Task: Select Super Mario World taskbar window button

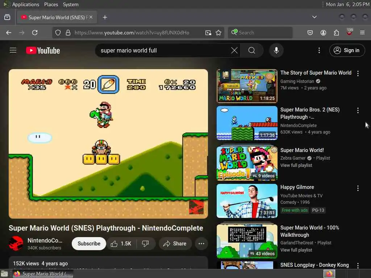Action: pos(43,274)
